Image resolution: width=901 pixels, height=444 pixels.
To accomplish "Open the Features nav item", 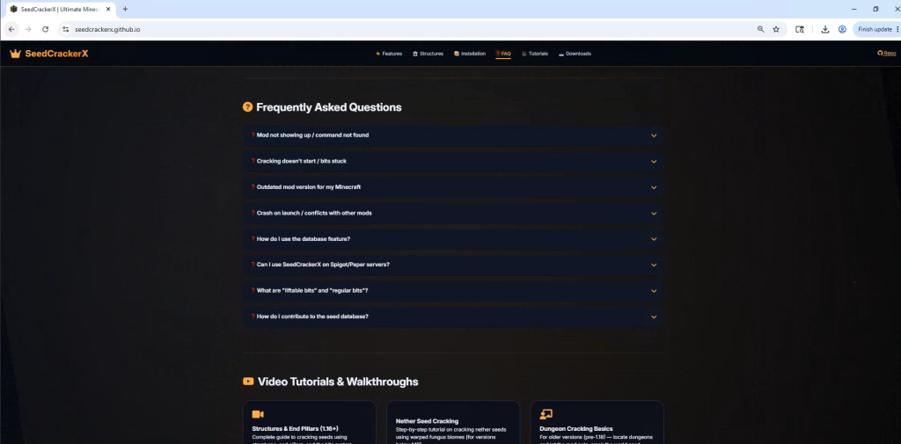I will click(x=389, y=54).
